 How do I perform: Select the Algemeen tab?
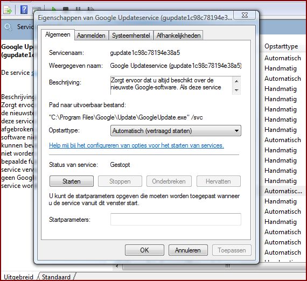tap(58, 34)
